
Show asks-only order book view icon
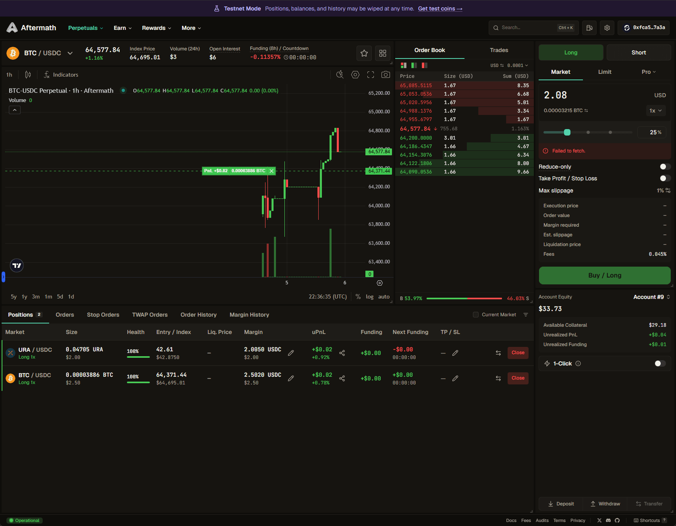(424, 65)
